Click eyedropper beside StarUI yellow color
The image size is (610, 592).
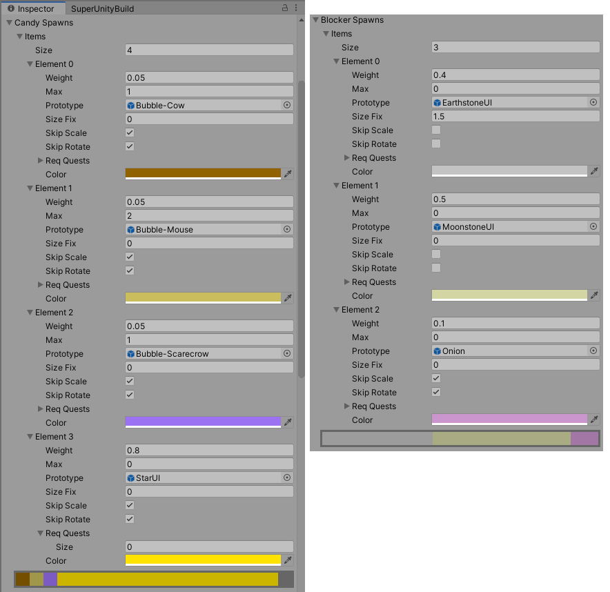coord(288,560)
